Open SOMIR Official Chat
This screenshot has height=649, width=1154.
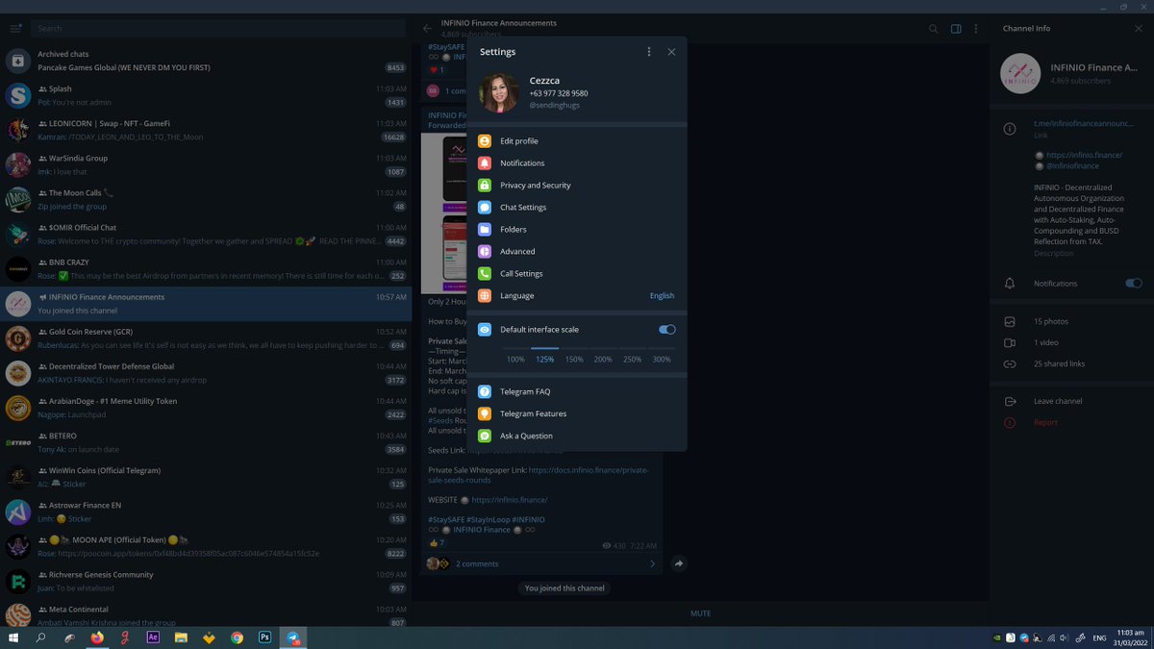tap(206, 235)
